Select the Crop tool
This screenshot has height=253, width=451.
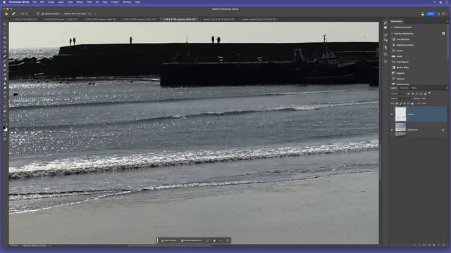click(5, 42)
